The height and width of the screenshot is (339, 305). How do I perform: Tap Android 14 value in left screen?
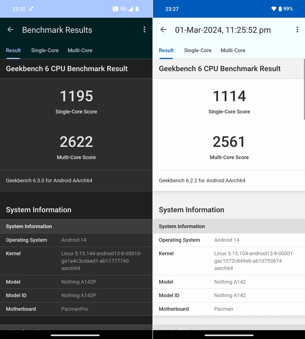click(74, 240)
